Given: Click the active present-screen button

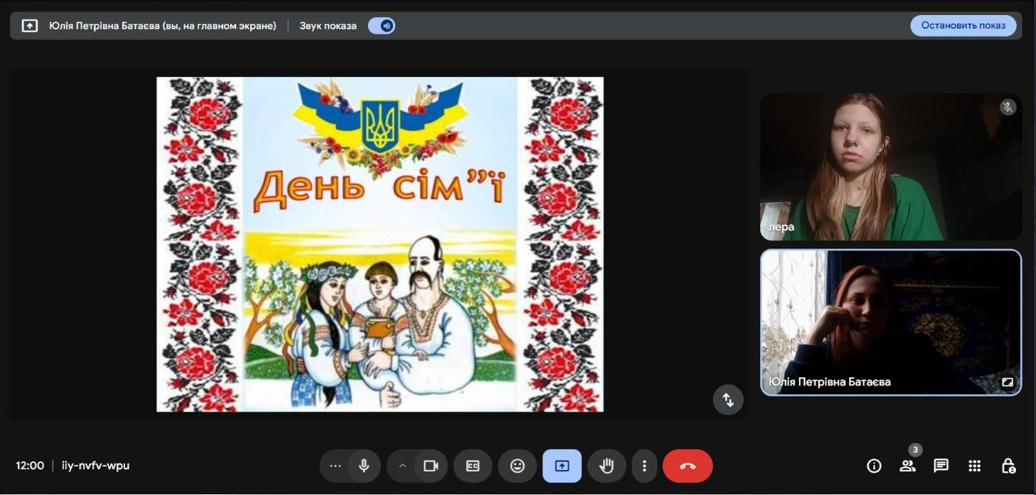Looking at the screenshot, I should pyautogui.click(x=562, y=466).
